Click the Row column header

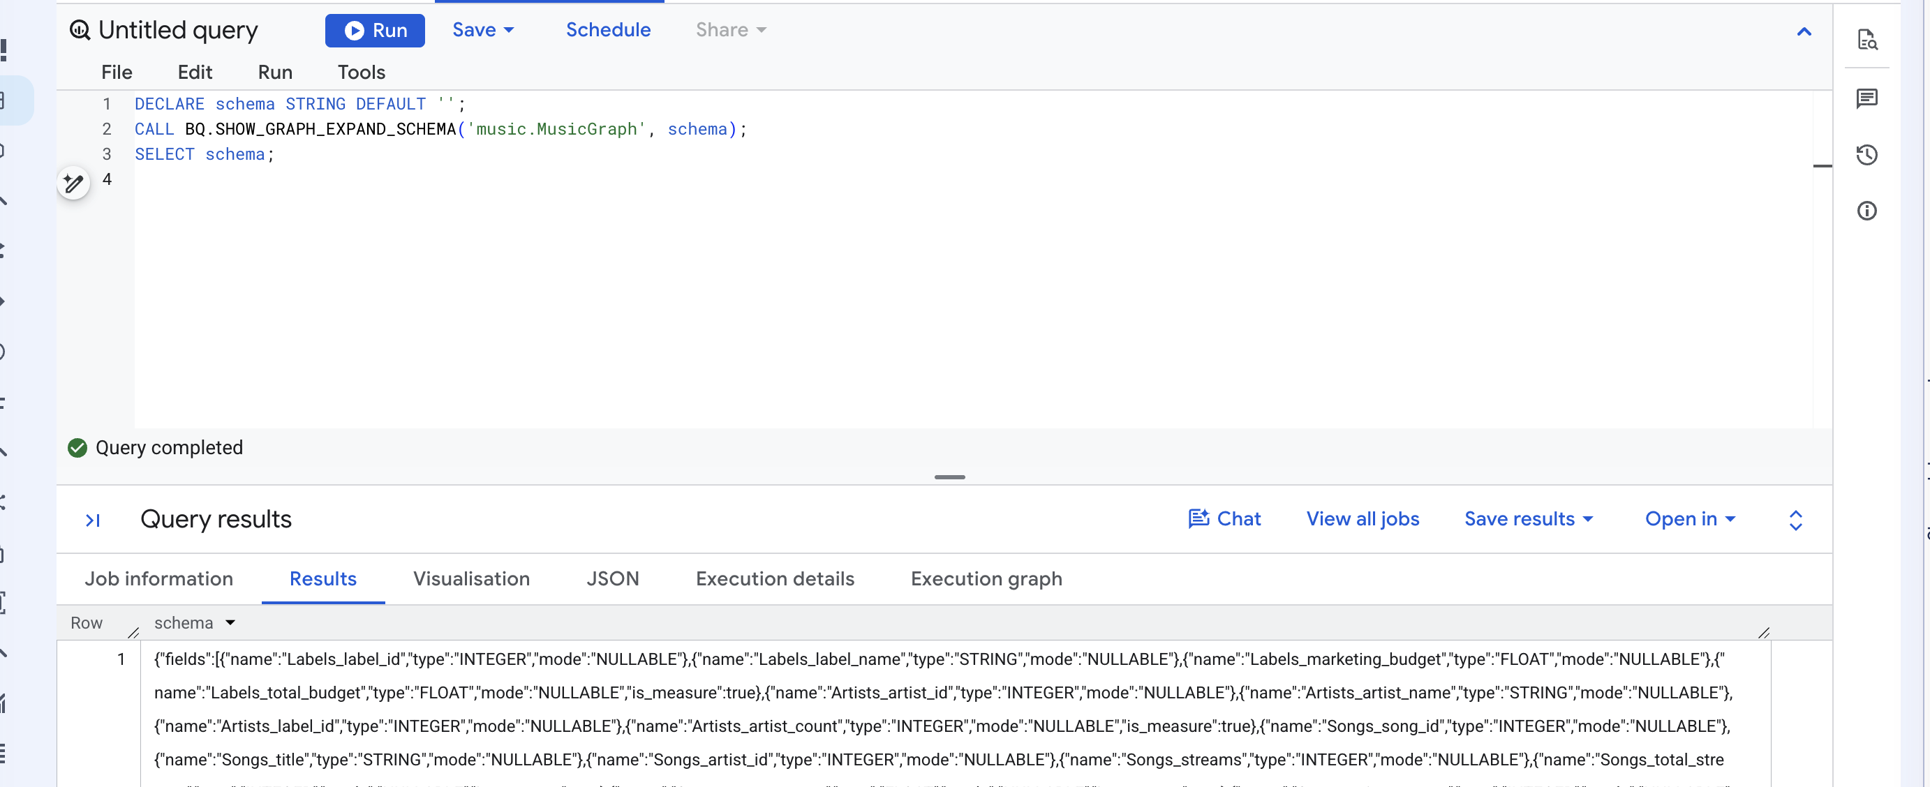[86, 623]
